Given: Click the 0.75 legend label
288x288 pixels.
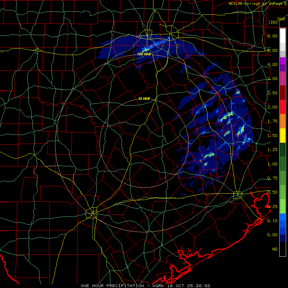Looking at the screenshot, I should pos(272,178).
